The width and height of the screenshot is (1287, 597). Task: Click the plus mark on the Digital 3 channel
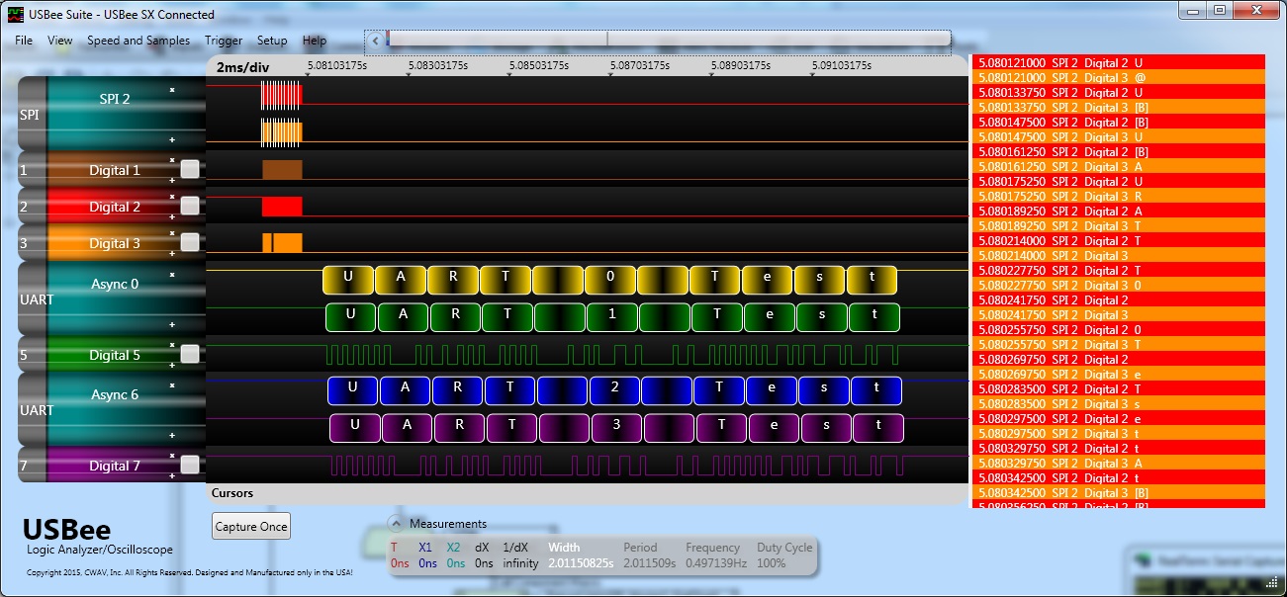pos(171,253)
